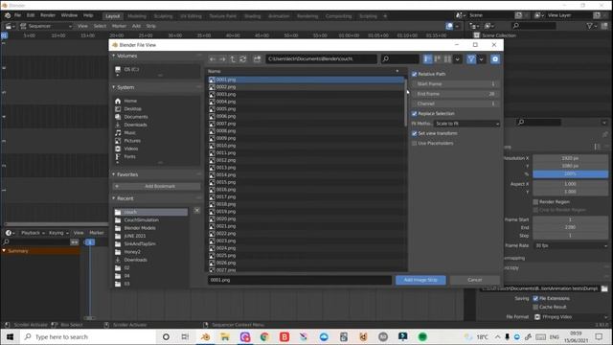Screen dimensions: 613x345
Task: Open the C: drive under Volumes
Action: coord(131,69)
